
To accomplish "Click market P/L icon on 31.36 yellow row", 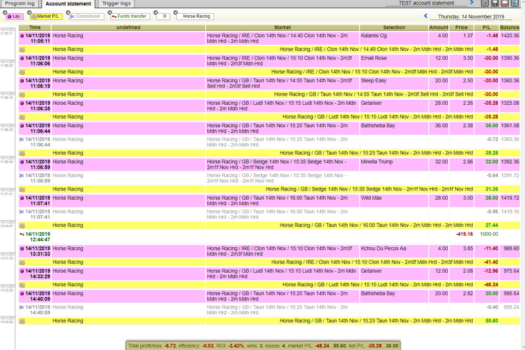I will click(22, 189).
